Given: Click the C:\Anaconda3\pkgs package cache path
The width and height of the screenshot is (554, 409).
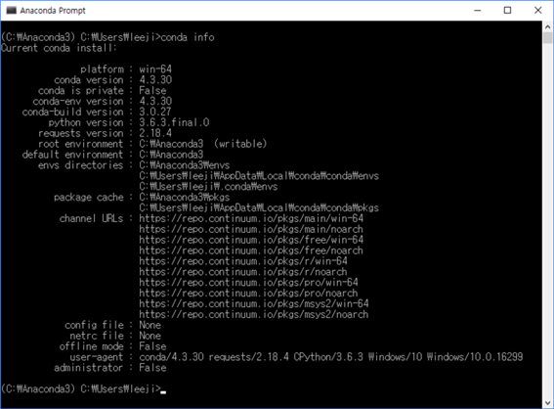Looking at the screenshot, I should pyautogui.click(x=185, y=197).
